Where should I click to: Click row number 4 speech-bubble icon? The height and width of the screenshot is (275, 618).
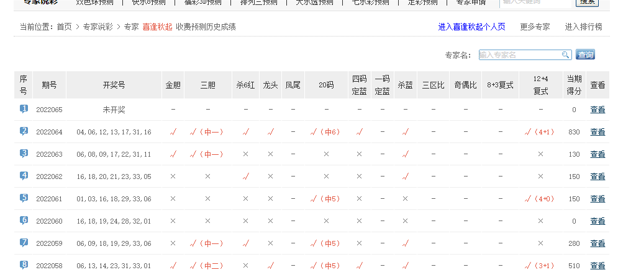(x=24, y=176)
